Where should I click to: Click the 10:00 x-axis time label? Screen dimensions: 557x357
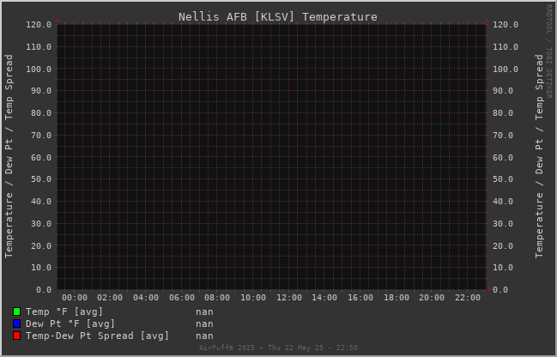point(253,298)
